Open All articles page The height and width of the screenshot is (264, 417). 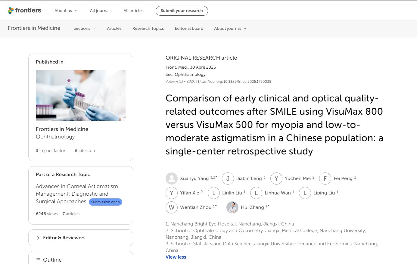[x=133, y=11]
